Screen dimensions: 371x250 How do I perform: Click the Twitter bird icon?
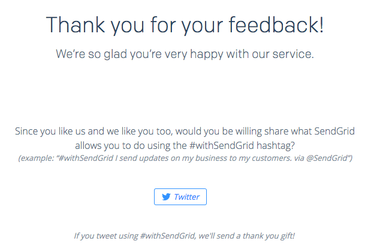[x=166, y=197]
